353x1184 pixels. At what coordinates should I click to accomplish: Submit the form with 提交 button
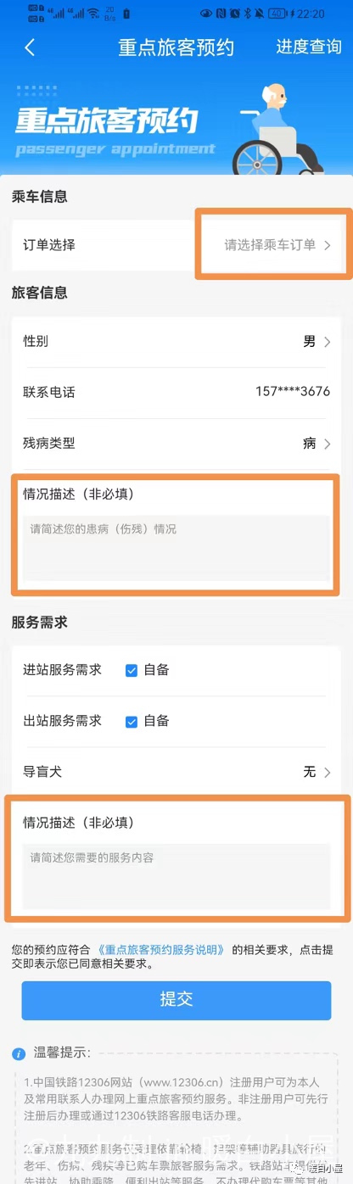point(176,999)
